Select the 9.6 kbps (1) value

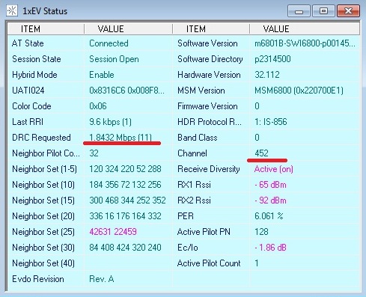coord(110,122)
